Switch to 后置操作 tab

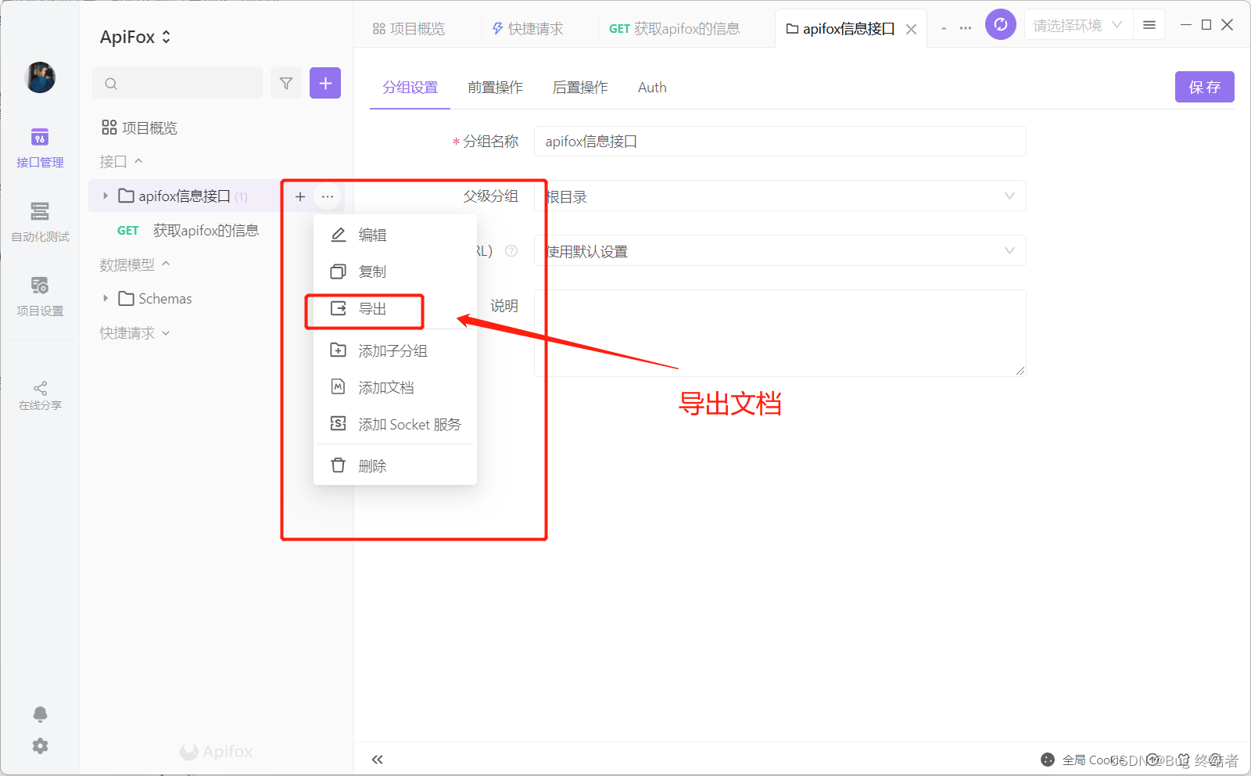point(579,88)
